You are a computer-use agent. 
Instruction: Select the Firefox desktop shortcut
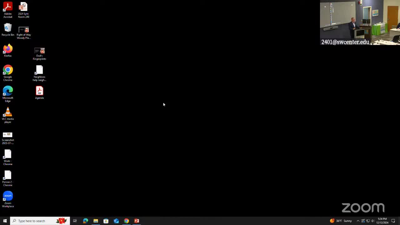pos(8,51)
